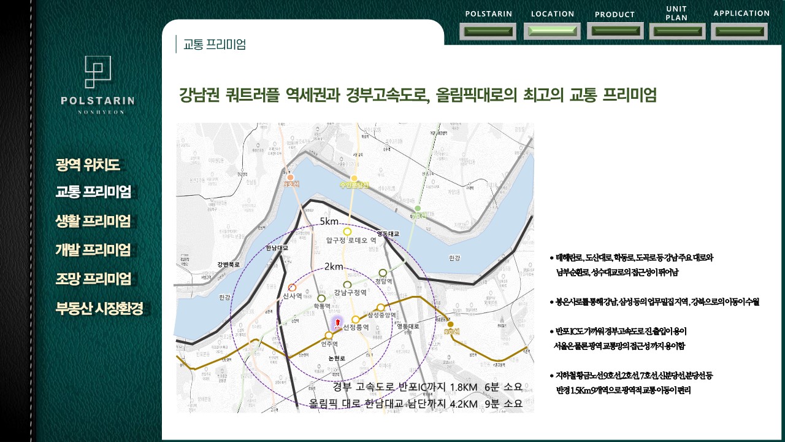
Task: Click the Eonju station circle marker
Action: [x=329, y=335]
